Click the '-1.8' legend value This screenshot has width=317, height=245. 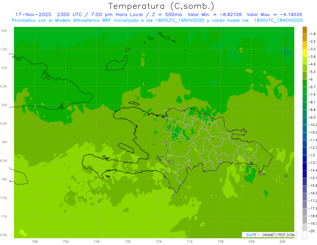point(312,34)
